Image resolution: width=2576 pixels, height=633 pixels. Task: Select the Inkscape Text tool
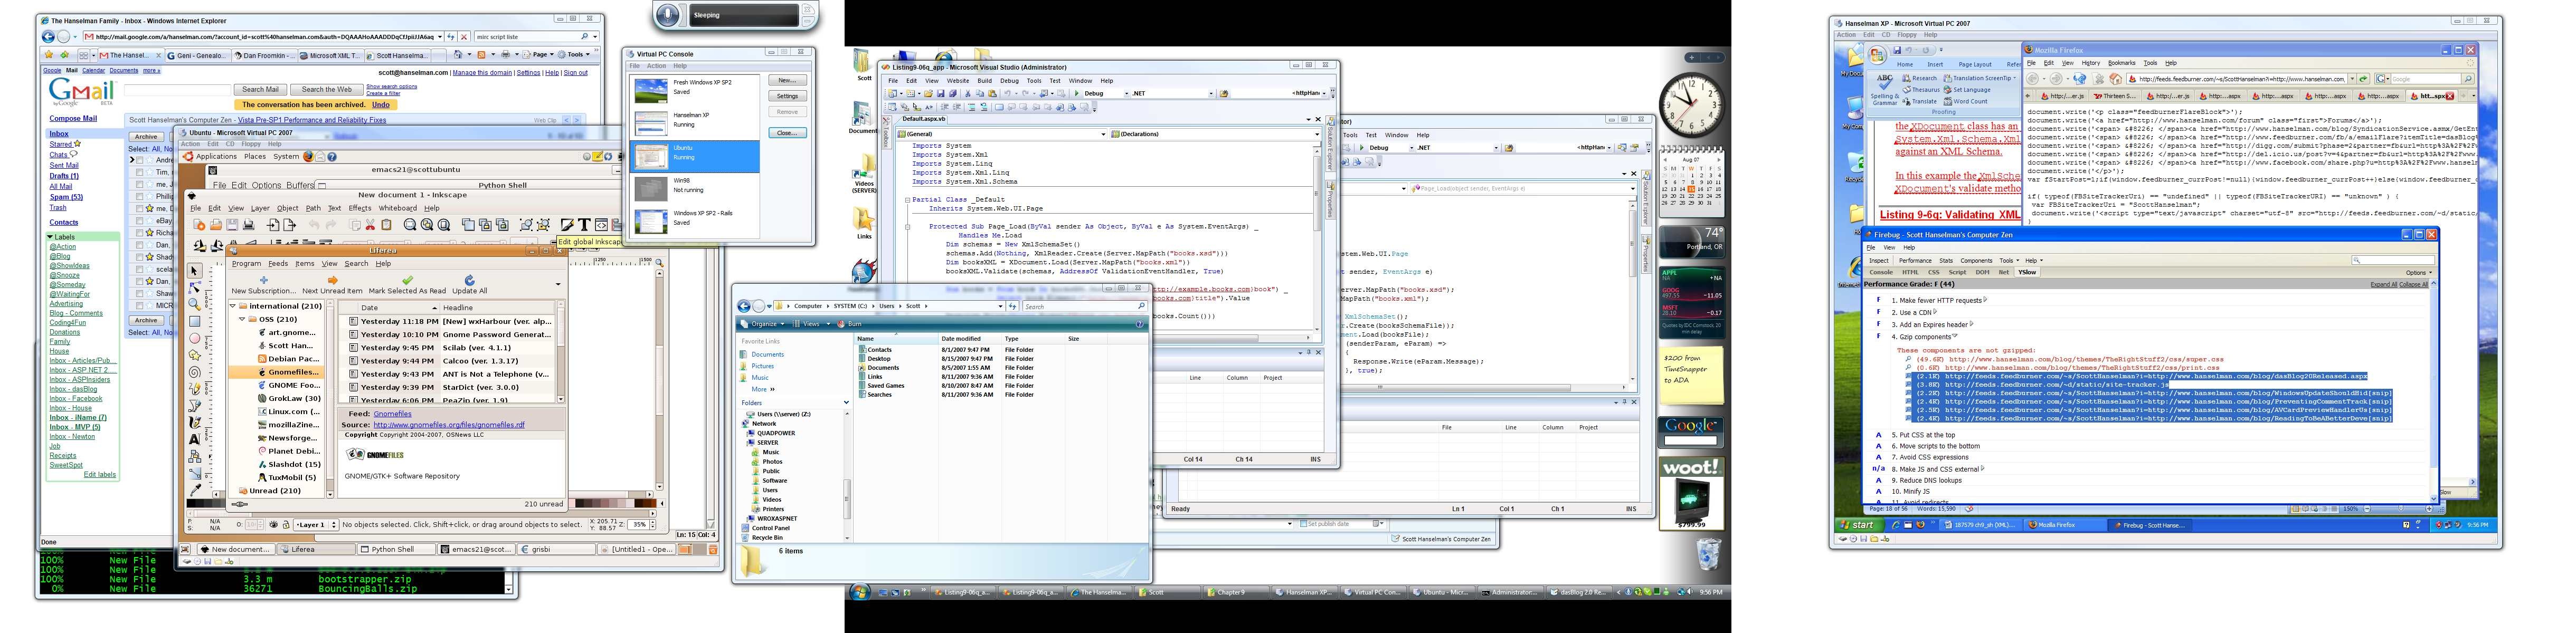pyautogui.click(x=195, y=439)
